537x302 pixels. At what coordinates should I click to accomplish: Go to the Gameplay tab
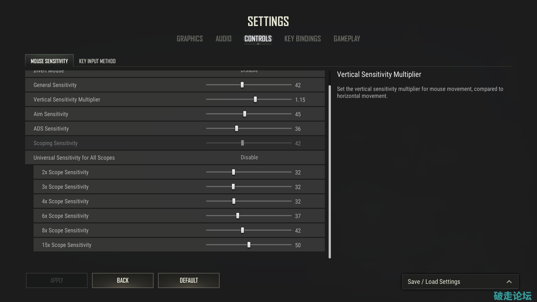point(347,39)
